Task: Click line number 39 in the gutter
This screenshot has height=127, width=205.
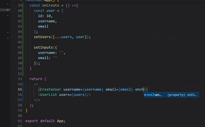Action: [20, 6]
